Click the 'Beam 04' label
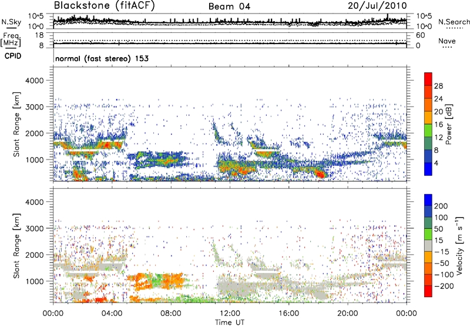 pyautogui.click(x=229, y=6)
